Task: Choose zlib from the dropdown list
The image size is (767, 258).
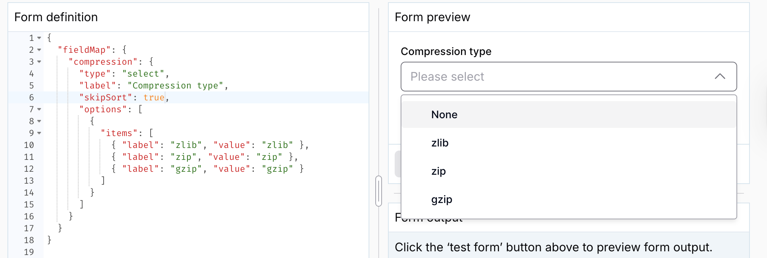Action: 569,143
